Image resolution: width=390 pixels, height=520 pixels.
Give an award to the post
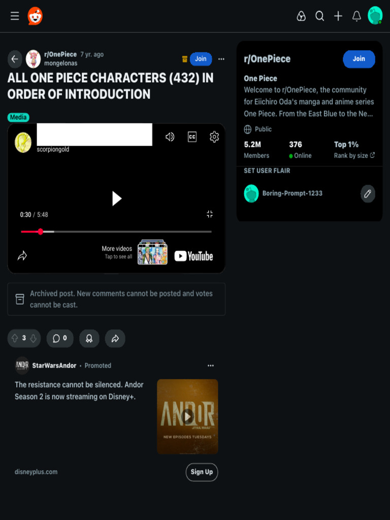pyautogui.click(x=89, y=338)
